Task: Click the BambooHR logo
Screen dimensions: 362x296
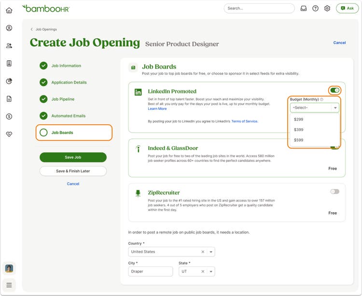Action: [x=46, y=9]
